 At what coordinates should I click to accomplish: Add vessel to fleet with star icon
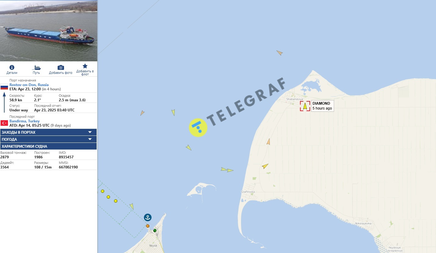[85, 66]
